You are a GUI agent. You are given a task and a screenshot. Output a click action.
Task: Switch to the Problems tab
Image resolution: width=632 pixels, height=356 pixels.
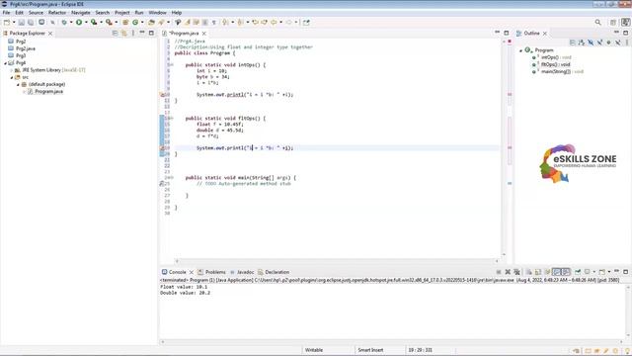click(211, 272)
